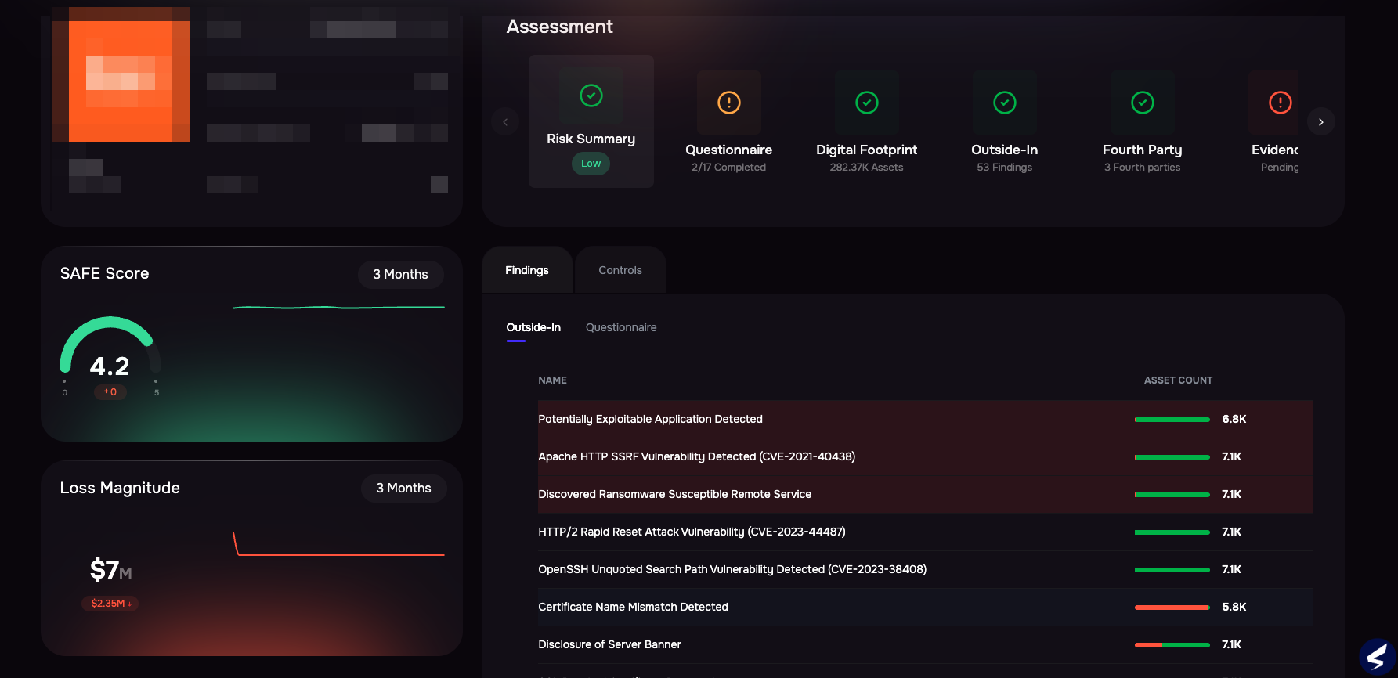Open Potentially Exploitable Application Detected finding

click(926, 420)
